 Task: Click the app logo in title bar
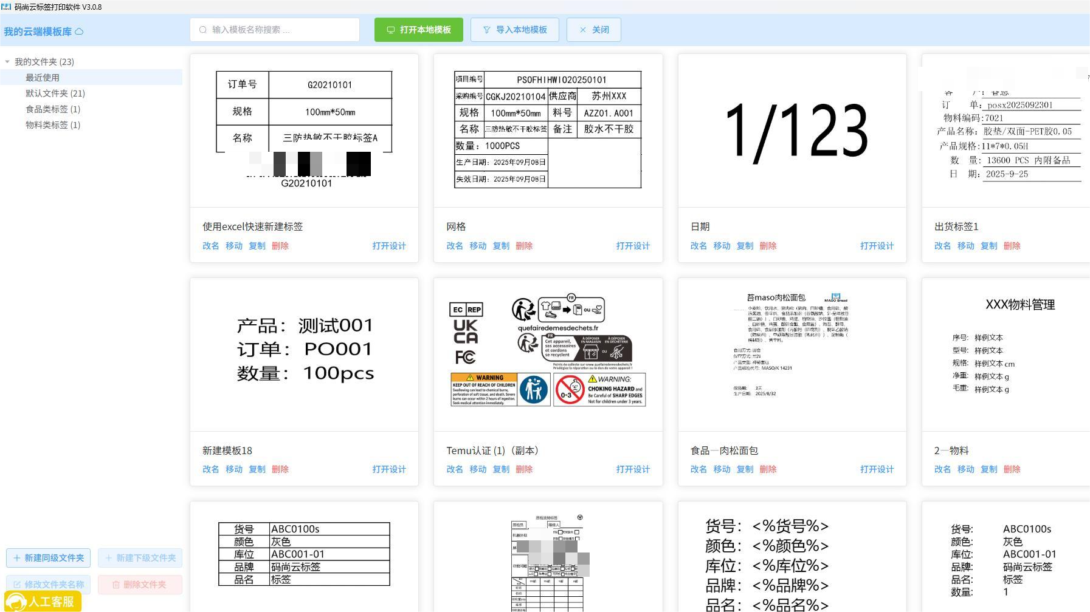point(6,7)
